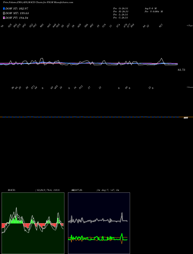This screenshot has height=254, width=193.
Task: Click the chart title mentioning MunafaSutra.com
Action: tap(38, 2)
